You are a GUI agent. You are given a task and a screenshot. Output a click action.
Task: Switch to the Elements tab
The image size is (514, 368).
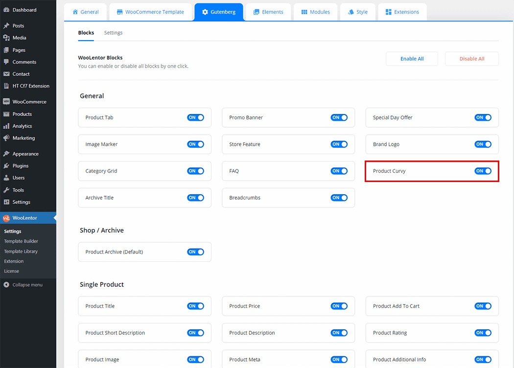[x=268, y=12]
